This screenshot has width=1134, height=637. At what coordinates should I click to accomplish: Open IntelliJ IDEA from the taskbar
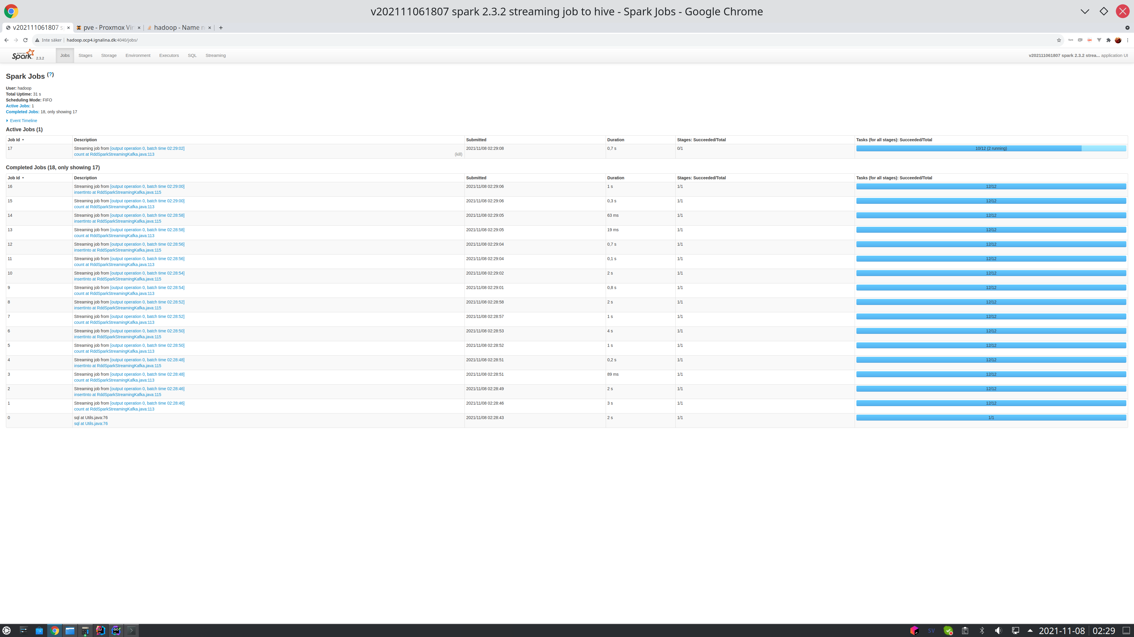coord(100,631)
